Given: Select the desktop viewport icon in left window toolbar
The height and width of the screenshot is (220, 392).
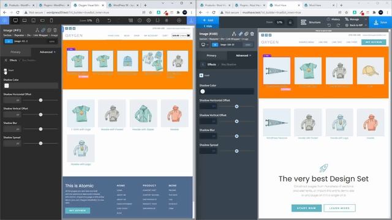Looking at the screenshot, I should coord(15,20).
